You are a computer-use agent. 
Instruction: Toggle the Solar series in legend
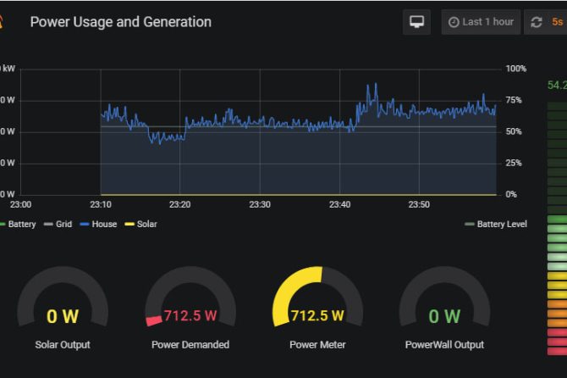click(x=146, y=225)
